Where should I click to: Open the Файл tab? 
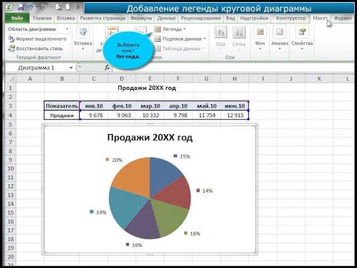[17, 18]
